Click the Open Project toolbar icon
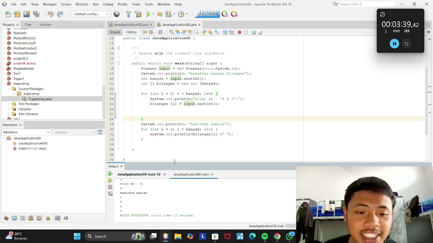433x243 pixels. [26, 14]
